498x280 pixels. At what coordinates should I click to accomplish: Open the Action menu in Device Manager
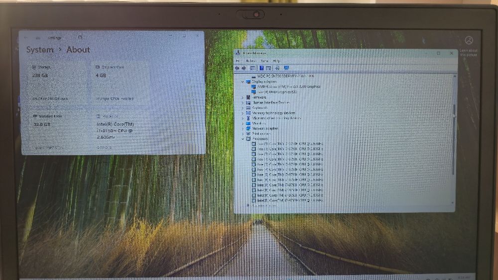tap(251, 61)
